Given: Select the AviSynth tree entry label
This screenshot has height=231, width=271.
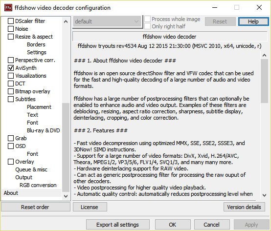Looking at the screenshot, I should point(26,68).
